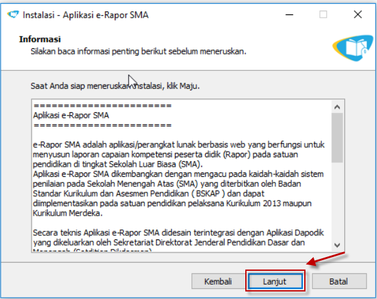Image resolution: width=377 pixels, height=299 pixels.
Task: Click the maximize window button
Action: (323, 14)
